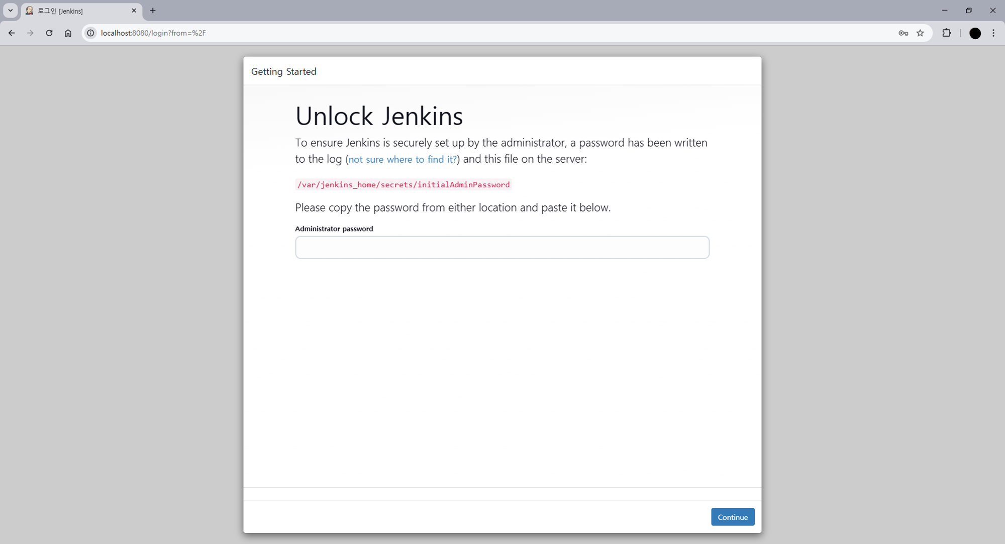Click the Unlock Jenkins heading
Image resolution: width=1005 pixels, height=544 pixels.
point(379,116)
